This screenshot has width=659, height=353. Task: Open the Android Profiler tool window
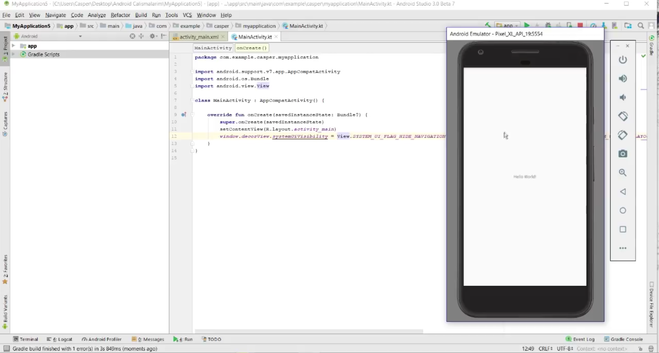(x=102, y=339)
